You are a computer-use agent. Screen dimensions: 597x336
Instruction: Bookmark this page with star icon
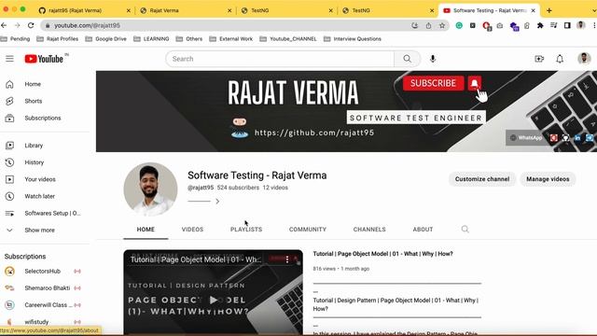click(442, 25)
